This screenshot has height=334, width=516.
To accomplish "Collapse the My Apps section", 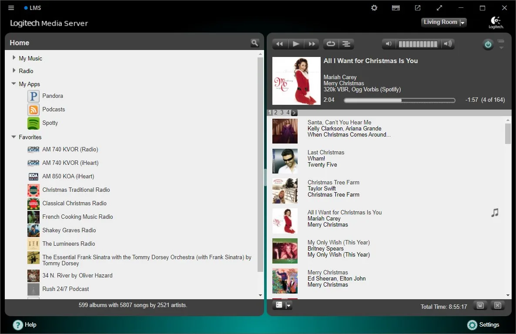I will (14, 83).
